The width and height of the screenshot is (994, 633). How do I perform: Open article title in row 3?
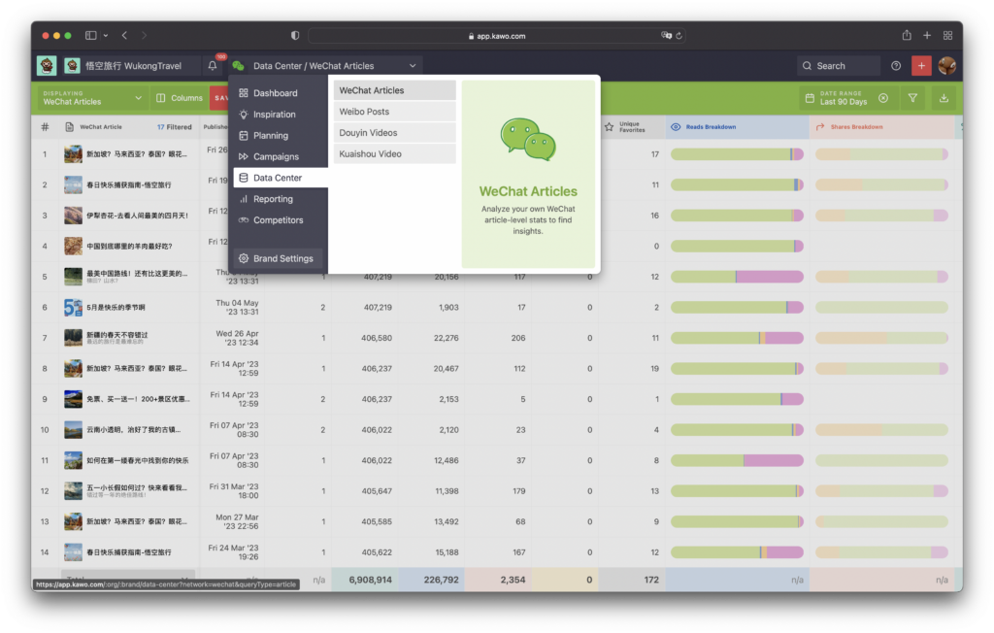(x=137, y=216)
